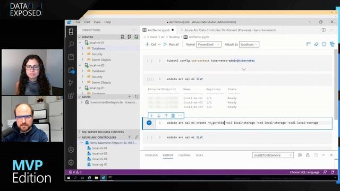Screen dimensions: 340x191
Task: Open the Connections view in activity bar
Action: click(x=71, y=32)
